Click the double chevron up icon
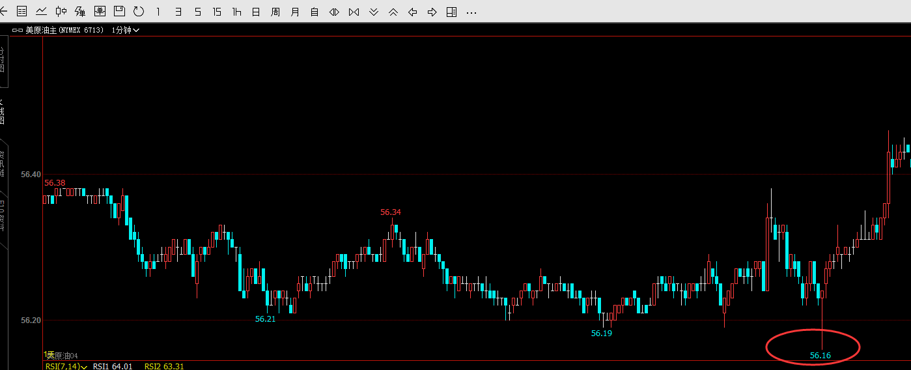Screen dimensions: 911x370 click(x=393, y=12)
